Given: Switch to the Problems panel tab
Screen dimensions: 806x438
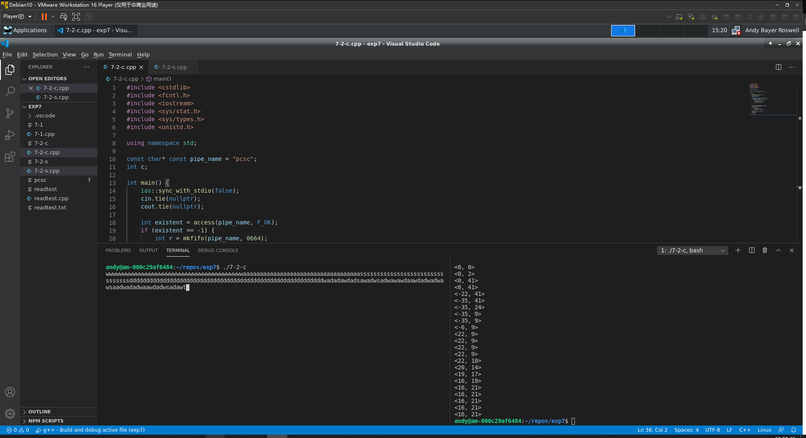Looking at the screenshot, I should coord(118,250).
